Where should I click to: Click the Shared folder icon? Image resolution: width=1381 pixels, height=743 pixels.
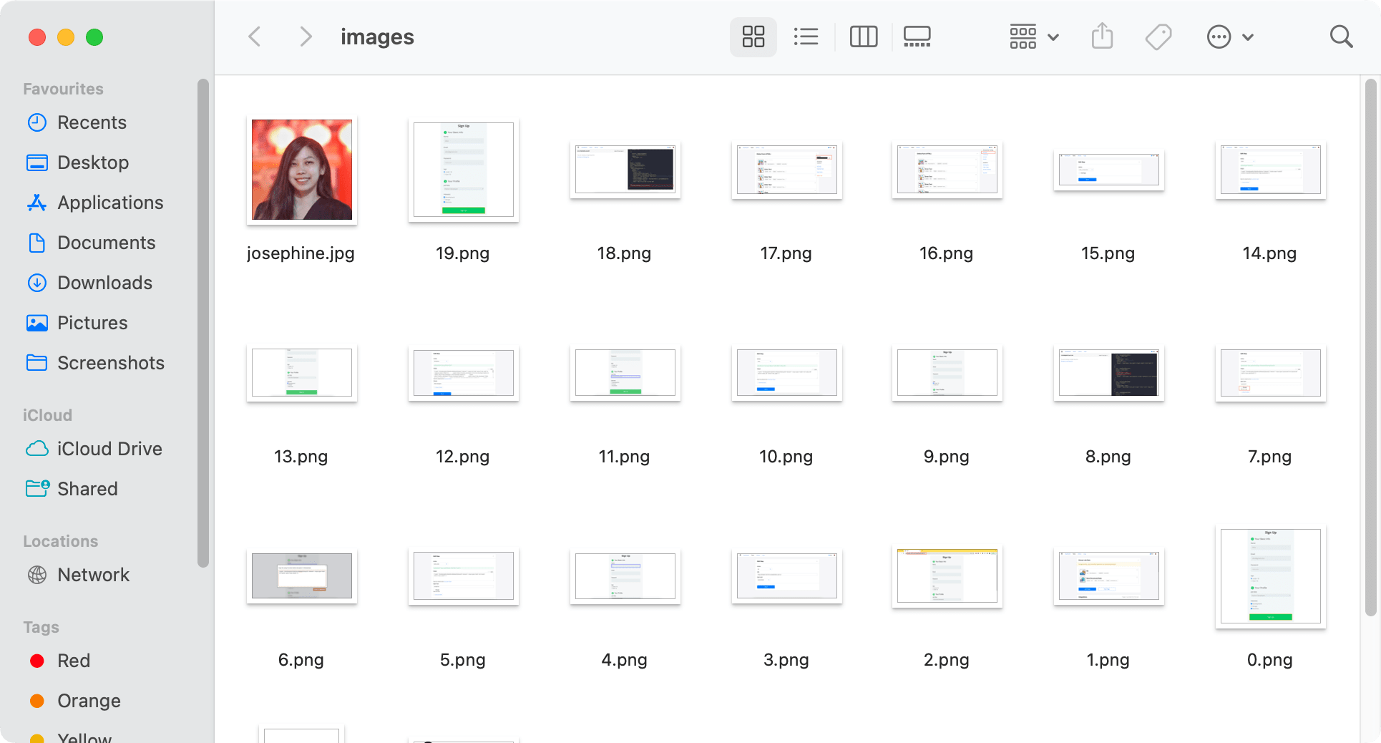[x=37, y=489]
